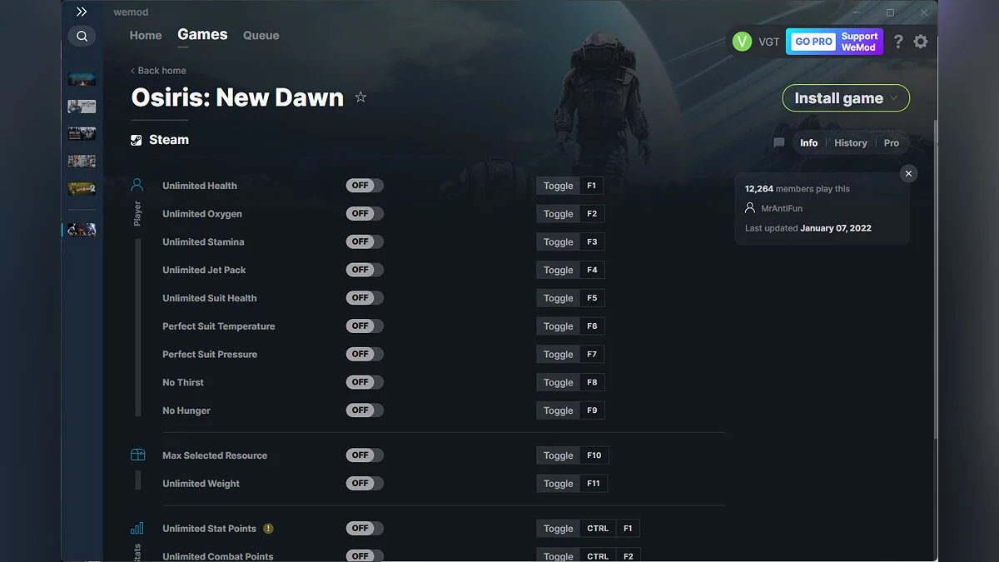Toggle Unlimited Weight switch
999x562 pixels.
(365, 484)
